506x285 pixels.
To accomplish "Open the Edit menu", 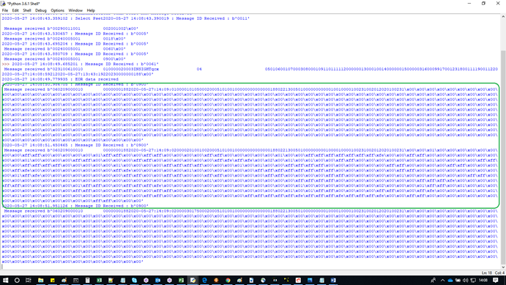I will (15, 10).
